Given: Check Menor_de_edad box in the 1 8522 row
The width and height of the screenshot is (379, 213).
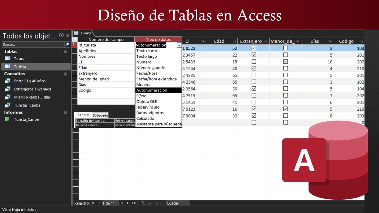Looking at the screenshot, I should pos(285,48).
